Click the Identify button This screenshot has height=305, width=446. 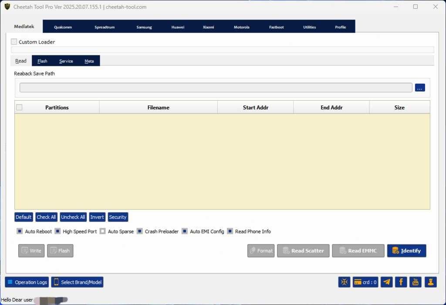click(x=406, y=251)
